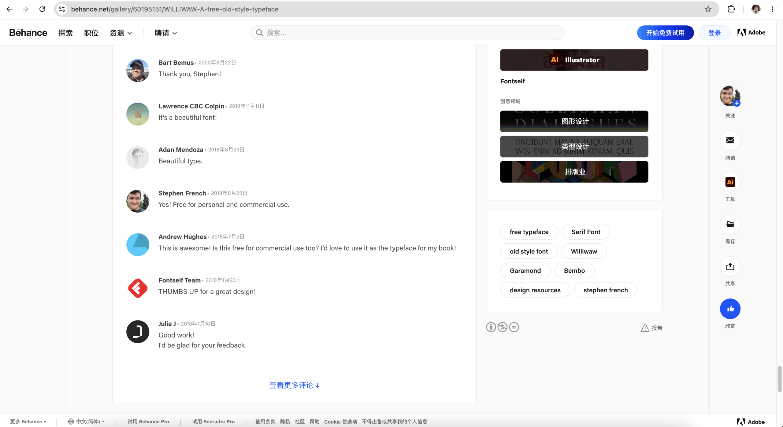Screen dimensions: 783x427
Task: Expand 查看更多评论 to load comments
Action: point(294,385)
